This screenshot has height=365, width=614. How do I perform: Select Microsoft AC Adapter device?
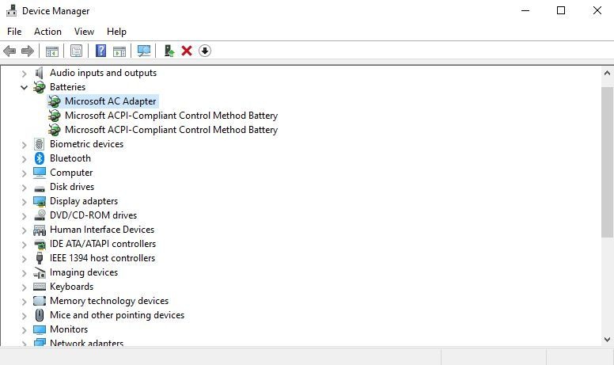coord(111,101)
